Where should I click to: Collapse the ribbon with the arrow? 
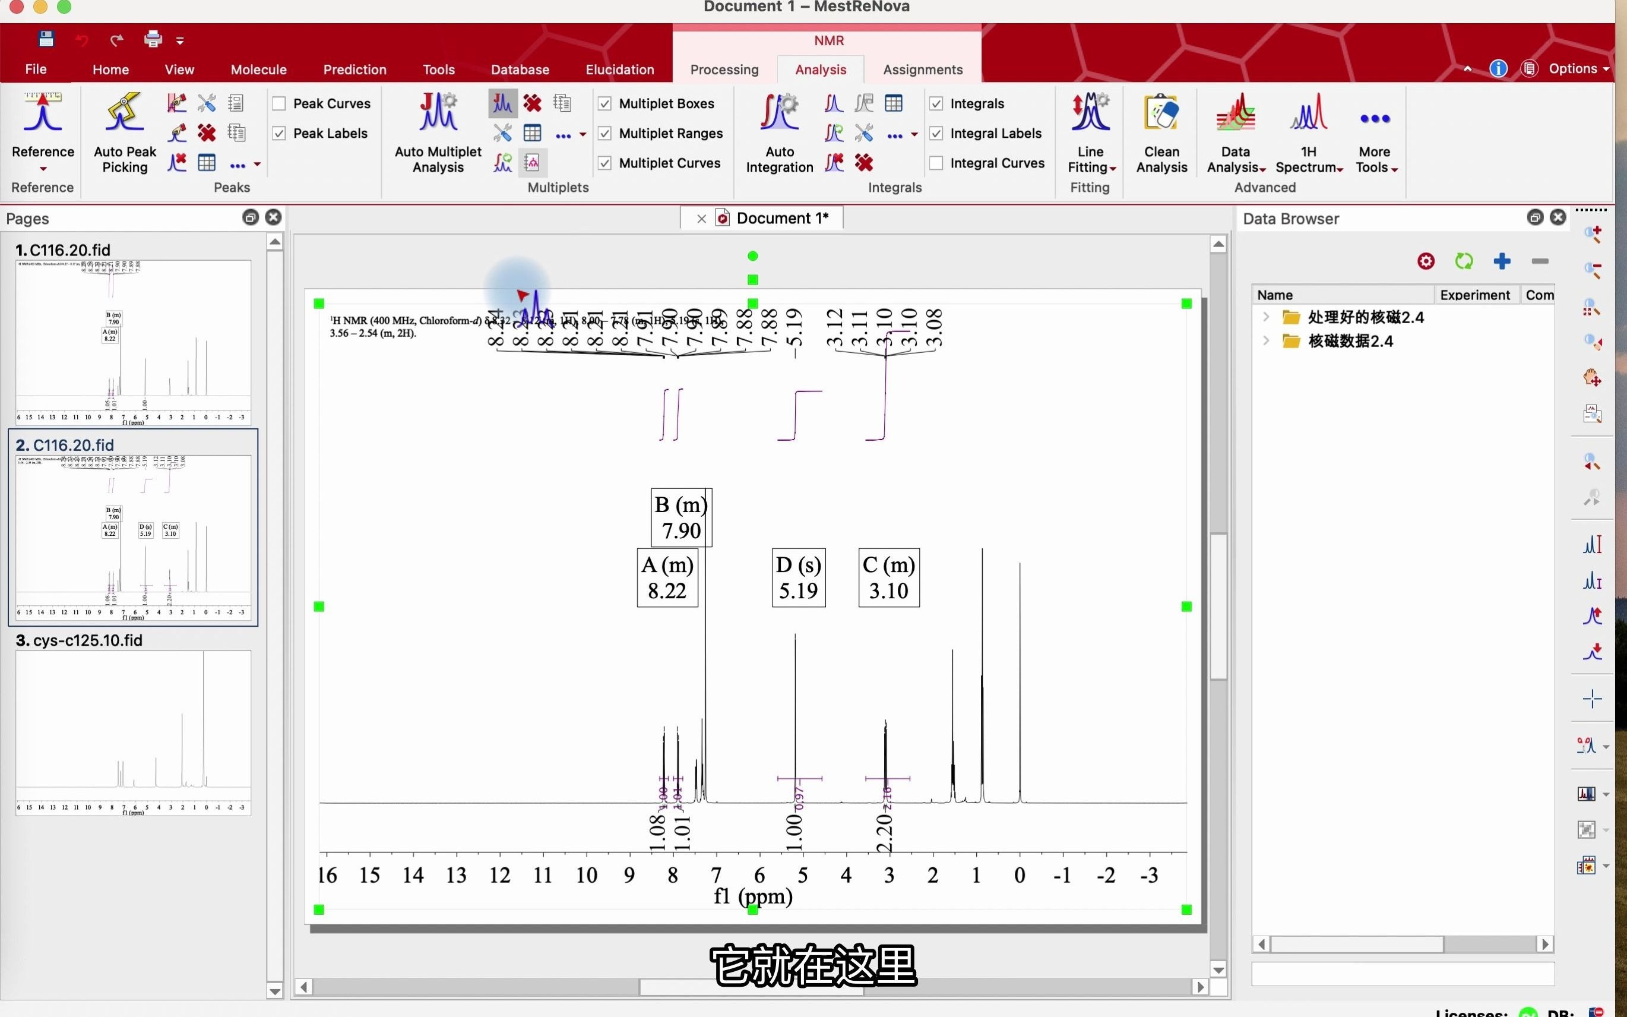[1467, 68]
